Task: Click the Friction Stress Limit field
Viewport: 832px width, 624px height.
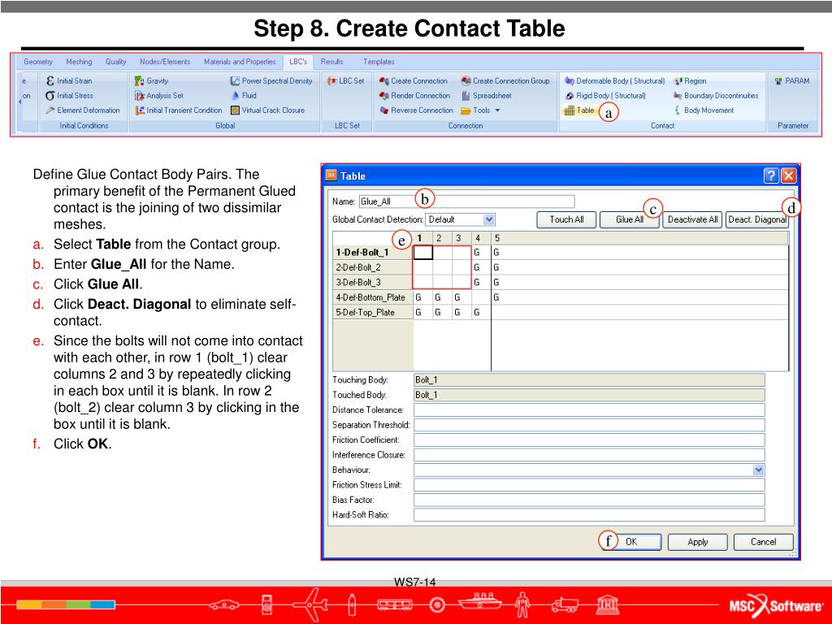Action: pos(589,484)
